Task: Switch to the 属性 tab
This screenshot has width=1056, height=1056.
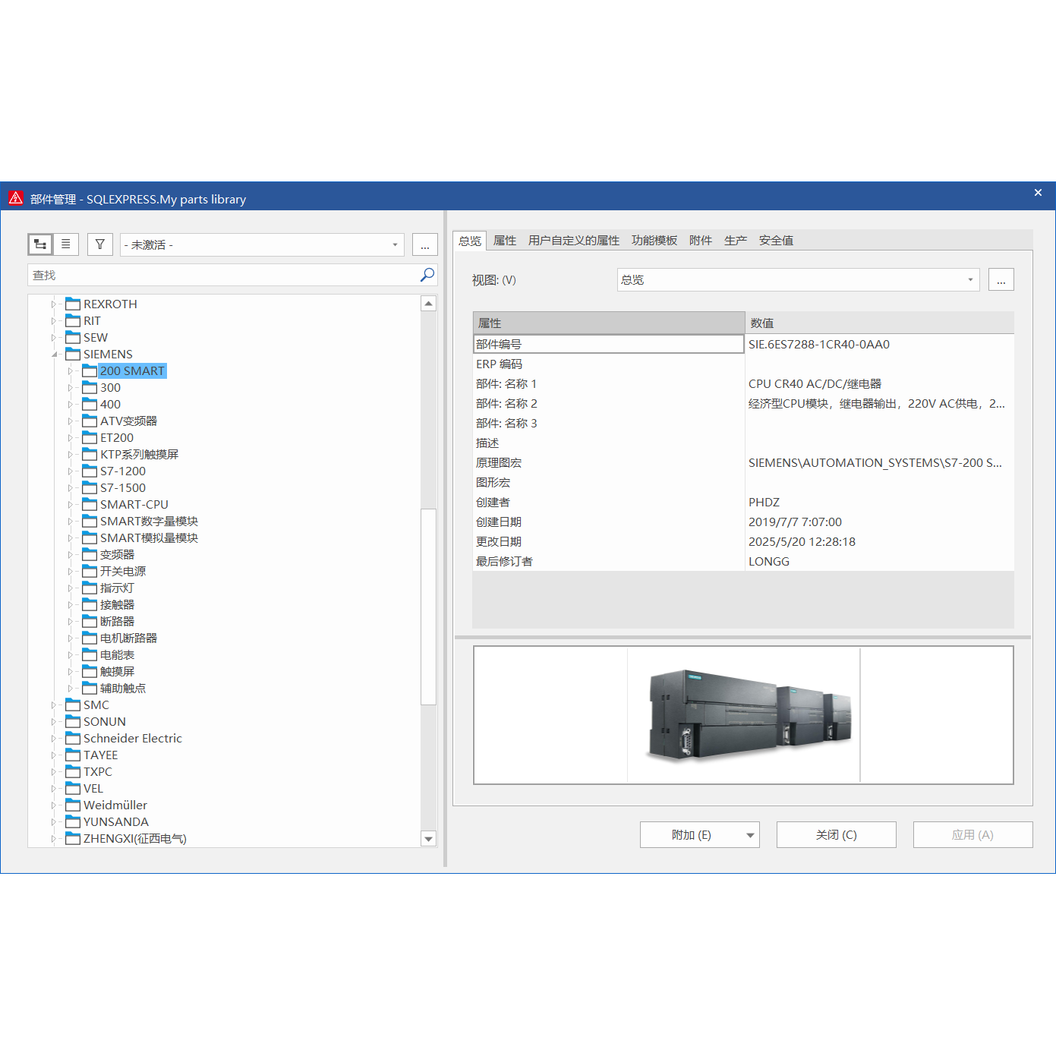Action: pyautogui.click(x=505, y=240)
